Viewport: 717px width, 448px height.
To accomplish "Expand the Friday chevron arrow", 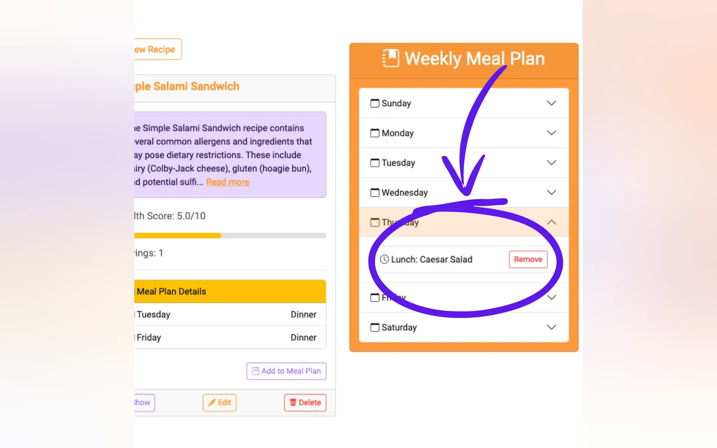I will point(551,297).
